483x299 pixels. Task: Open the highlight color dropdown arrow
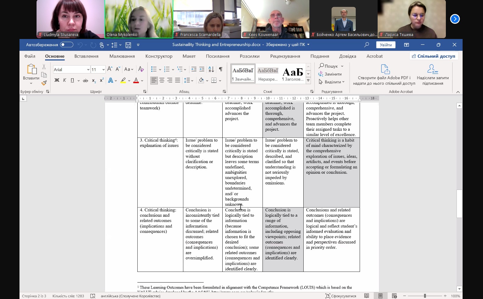click(129, 81)
